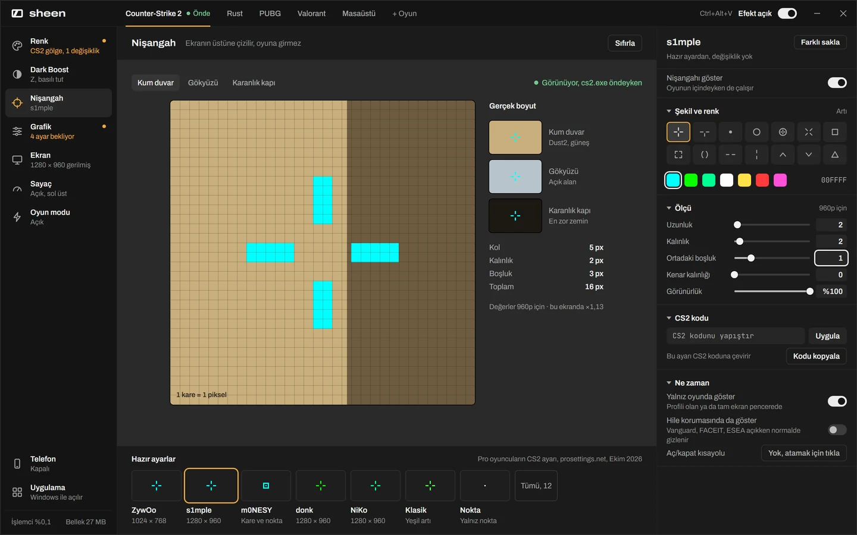The image size is (857, 535).
Task: Pick the corner brackets crosshair shape
Action: tap(678, 155)
